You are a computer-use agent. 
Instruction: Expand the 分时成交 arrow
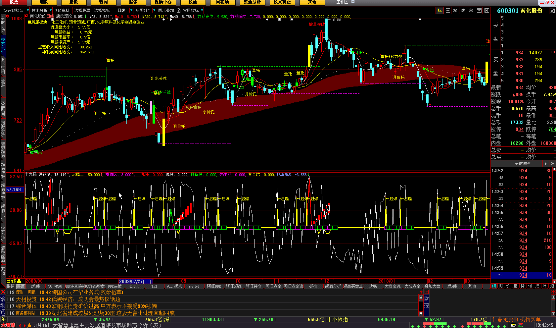pyautogui.click(x=546, y=164)
